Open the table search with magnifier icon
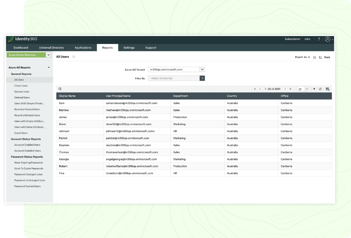Viewport: 351px width, 238px height. (x=60, y=89)
